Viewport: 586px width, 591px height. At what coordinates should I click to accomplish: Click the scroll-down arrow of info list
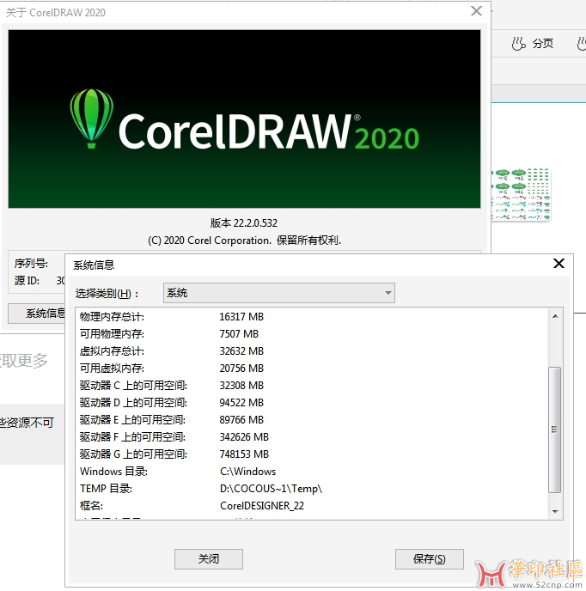point(555,511)
